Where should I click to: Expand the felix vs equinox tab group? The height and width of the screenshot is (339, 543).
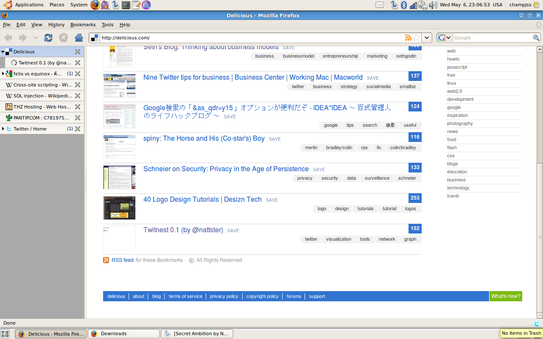pos(3,74)
